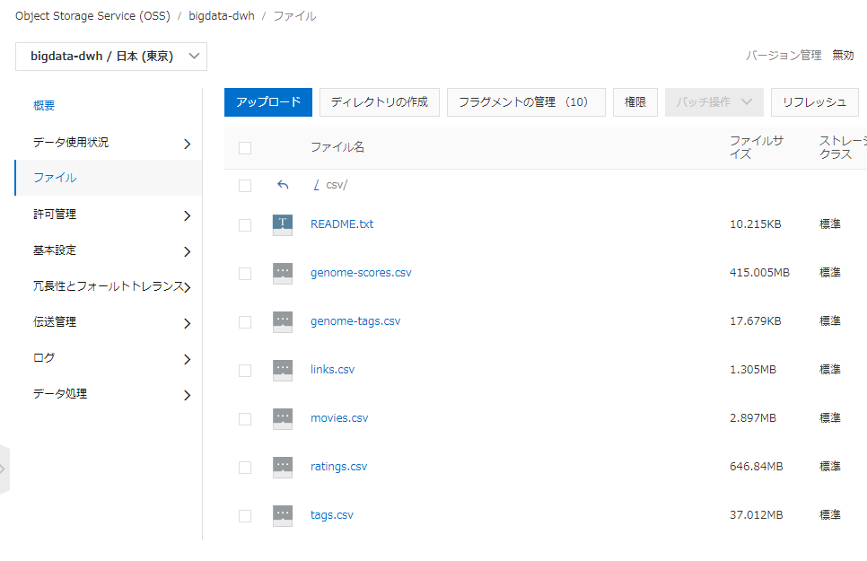Click the リフレッシュ button
This screenshot has height=561, width=867.
pos(814,102)
